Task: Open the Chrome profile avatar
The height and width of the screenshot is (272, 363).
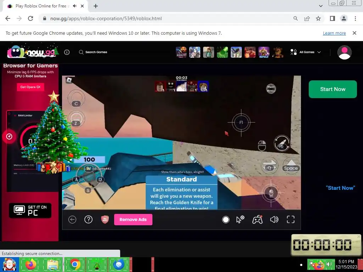Action: pos(344,18)
